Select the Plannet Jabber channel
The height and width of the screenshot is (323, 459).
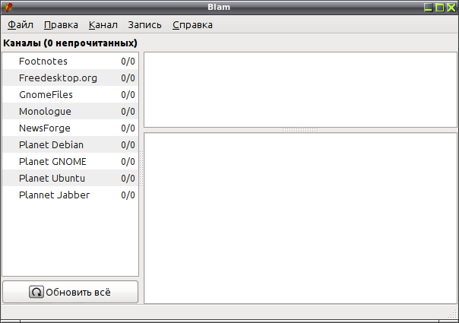coord(70,195)
